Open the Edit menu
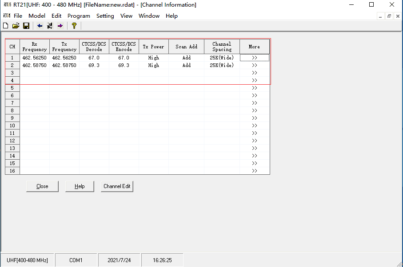This screenshot has height=267, width=403. click(56, 16)
